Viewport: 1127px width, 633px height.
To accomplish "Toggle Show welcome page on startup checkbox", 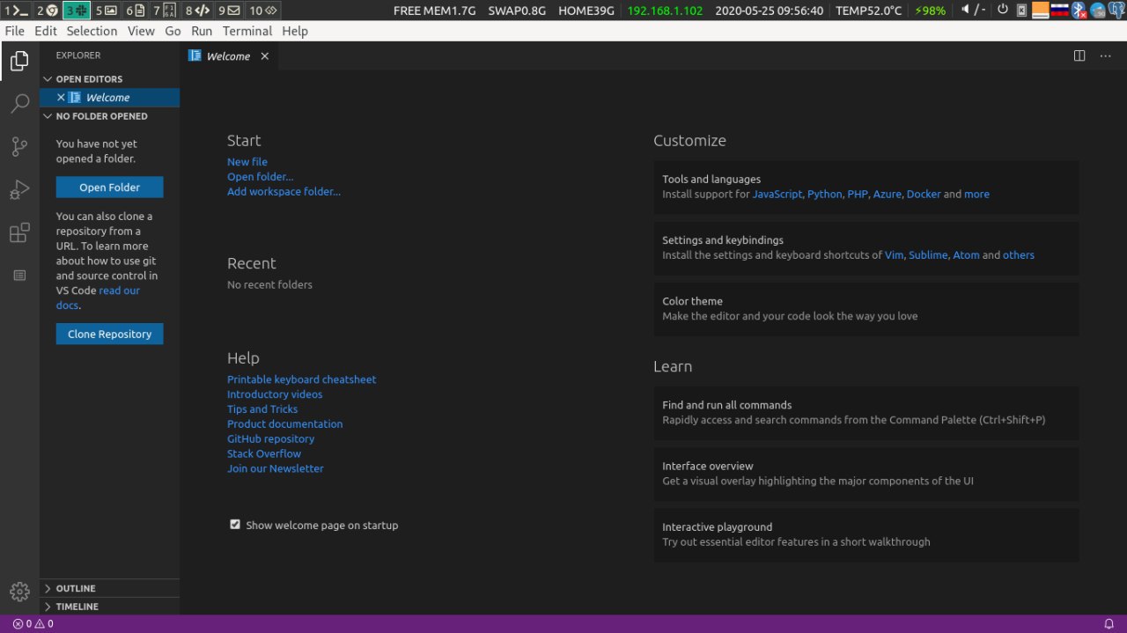I will point(235,525).
